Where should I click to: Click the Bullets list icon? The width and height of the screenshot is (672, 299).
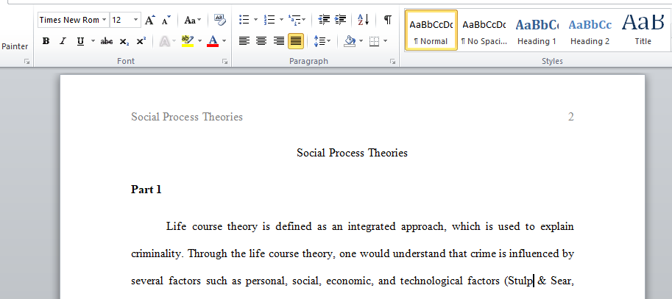tap(244, 20)
